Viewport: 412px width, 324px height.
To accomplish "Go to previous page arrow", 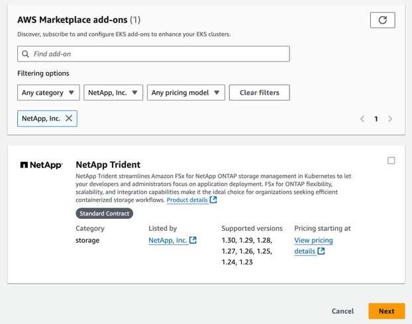I will 362,119.
